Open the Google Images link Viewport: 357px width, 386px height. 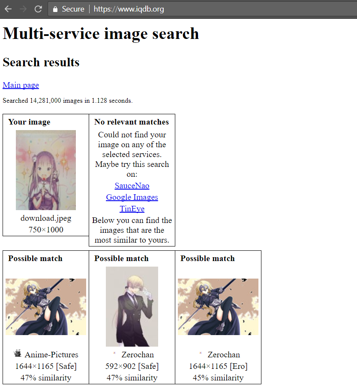(x=132, y=197)
